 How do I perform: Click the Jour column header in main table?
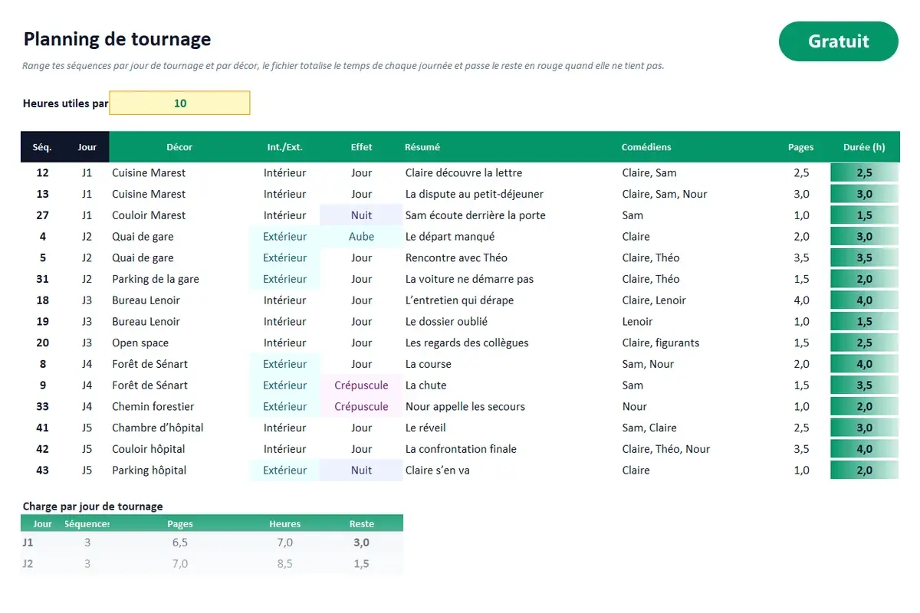[87, 147]
